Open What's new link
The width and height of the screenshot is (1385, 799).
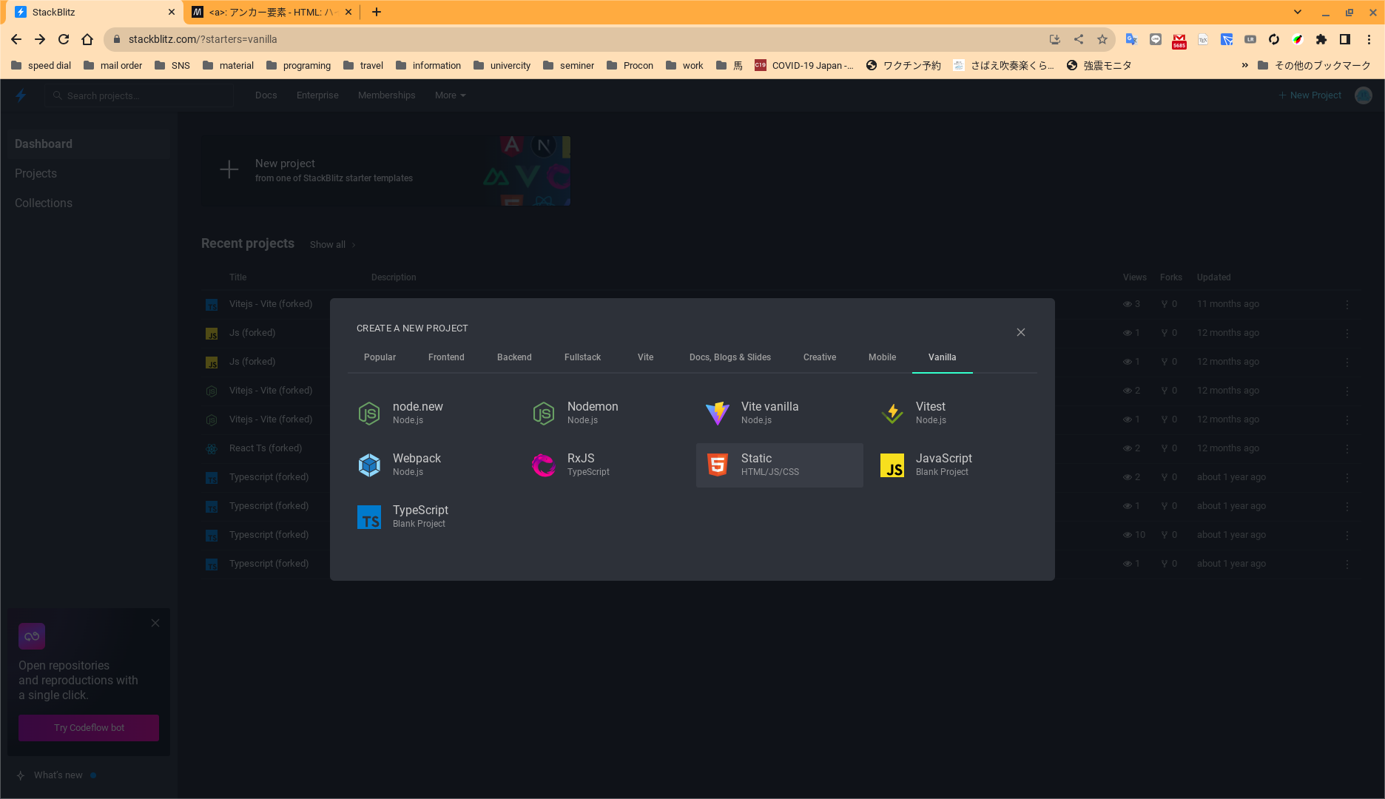click(x=58, y=775)
